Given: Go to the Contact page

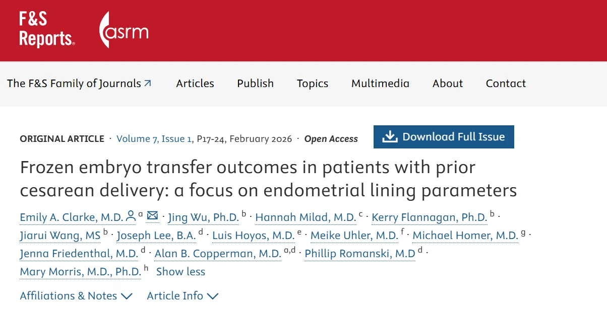Looking at the screenshot, I should [506, 84].
